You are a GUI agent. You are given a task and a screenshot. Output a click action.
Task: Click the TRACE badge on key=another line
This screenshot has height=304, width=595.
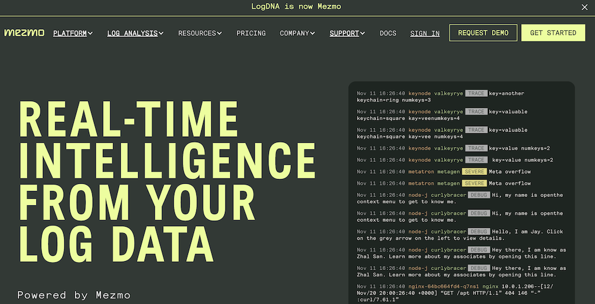(x=476, y=93)
